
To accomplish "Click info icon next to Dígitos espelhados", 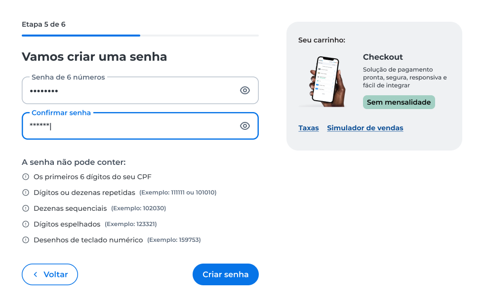I will [x=26, y=224].
